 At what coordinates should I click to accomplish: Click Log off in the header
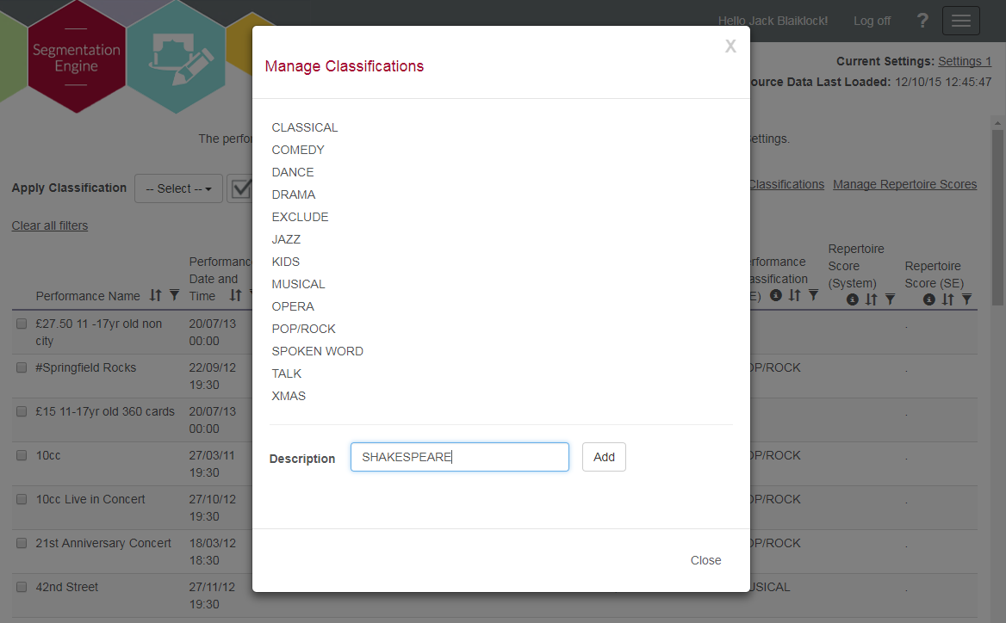(x=872, y=21)
